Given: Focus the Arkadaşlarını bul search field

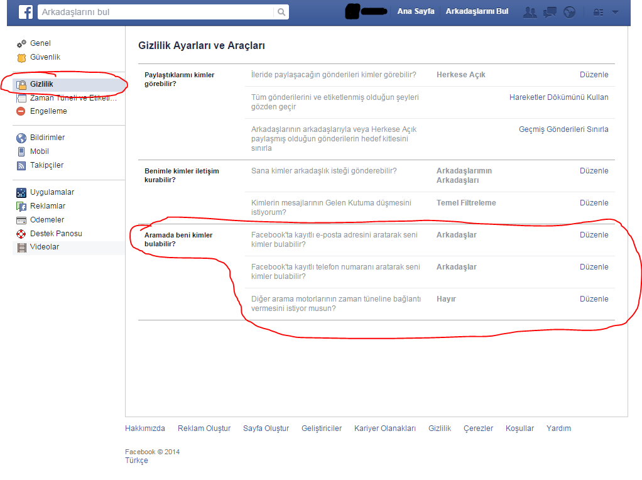Looking at the screenshot, I should tap(157, 12).
